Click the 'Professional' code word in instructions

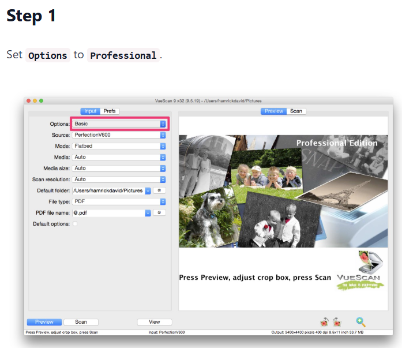123,55
